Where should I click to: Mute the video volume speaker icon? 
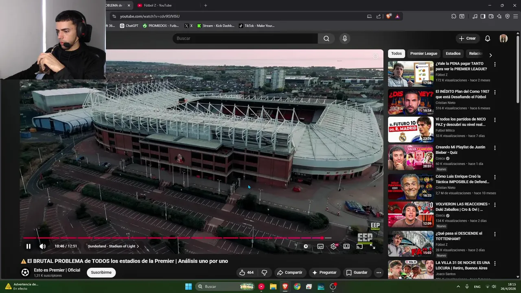coord(42,246)
